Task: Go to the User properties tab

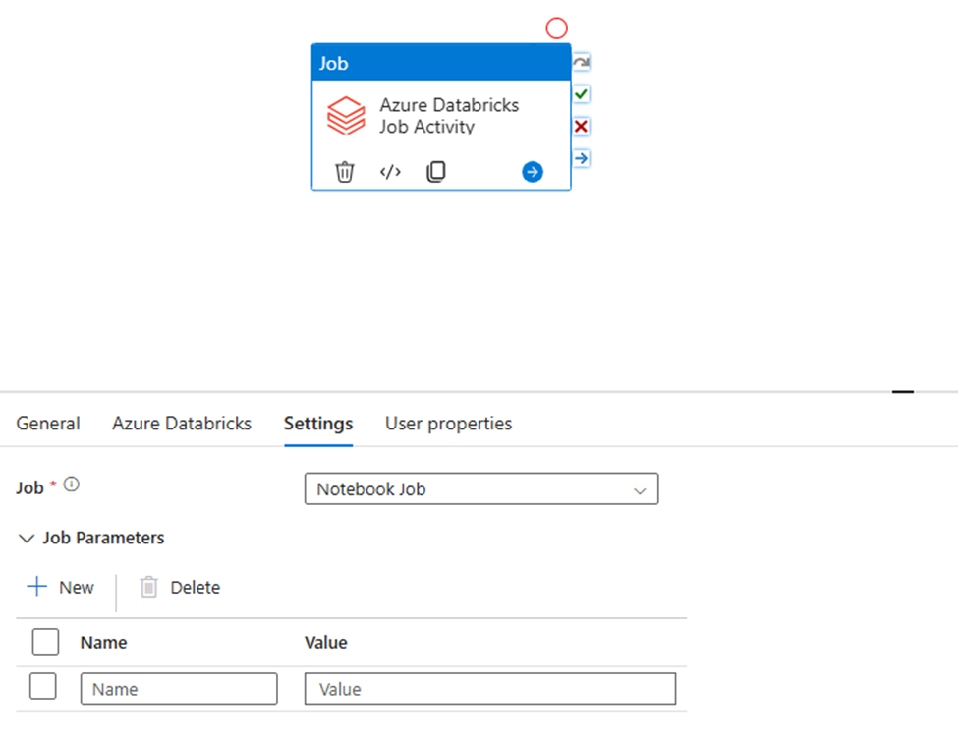Action: coord(448,424)
